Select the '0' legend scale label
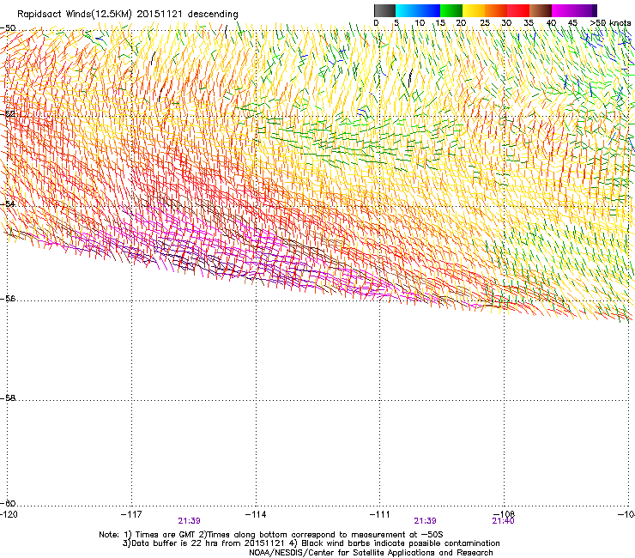The width and height of the screenshot is (635, 558). click(376, 22)
